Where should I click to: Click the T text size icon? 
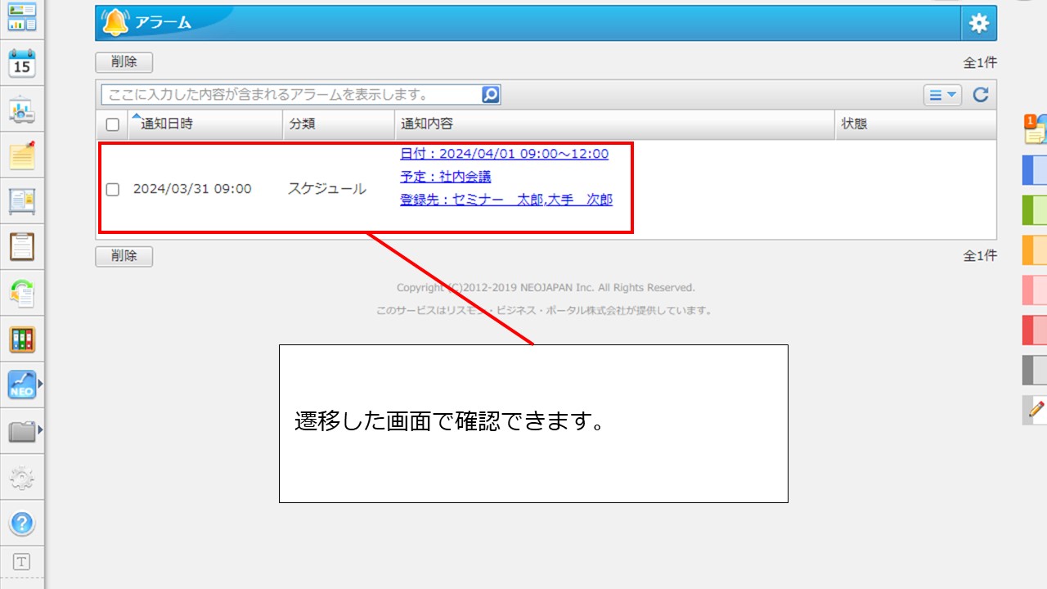coord(21,562)
